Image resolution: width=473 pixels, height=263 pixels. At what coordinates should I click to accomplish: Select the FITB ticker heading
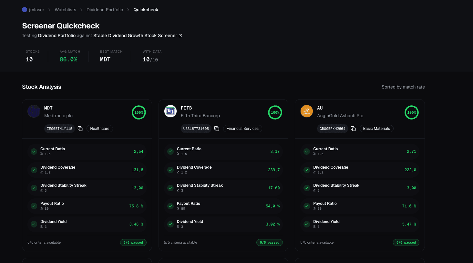tap(186, 108)
